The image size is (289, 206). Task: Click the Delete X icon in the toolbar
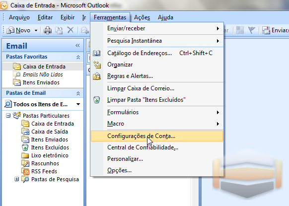[70, 30]
